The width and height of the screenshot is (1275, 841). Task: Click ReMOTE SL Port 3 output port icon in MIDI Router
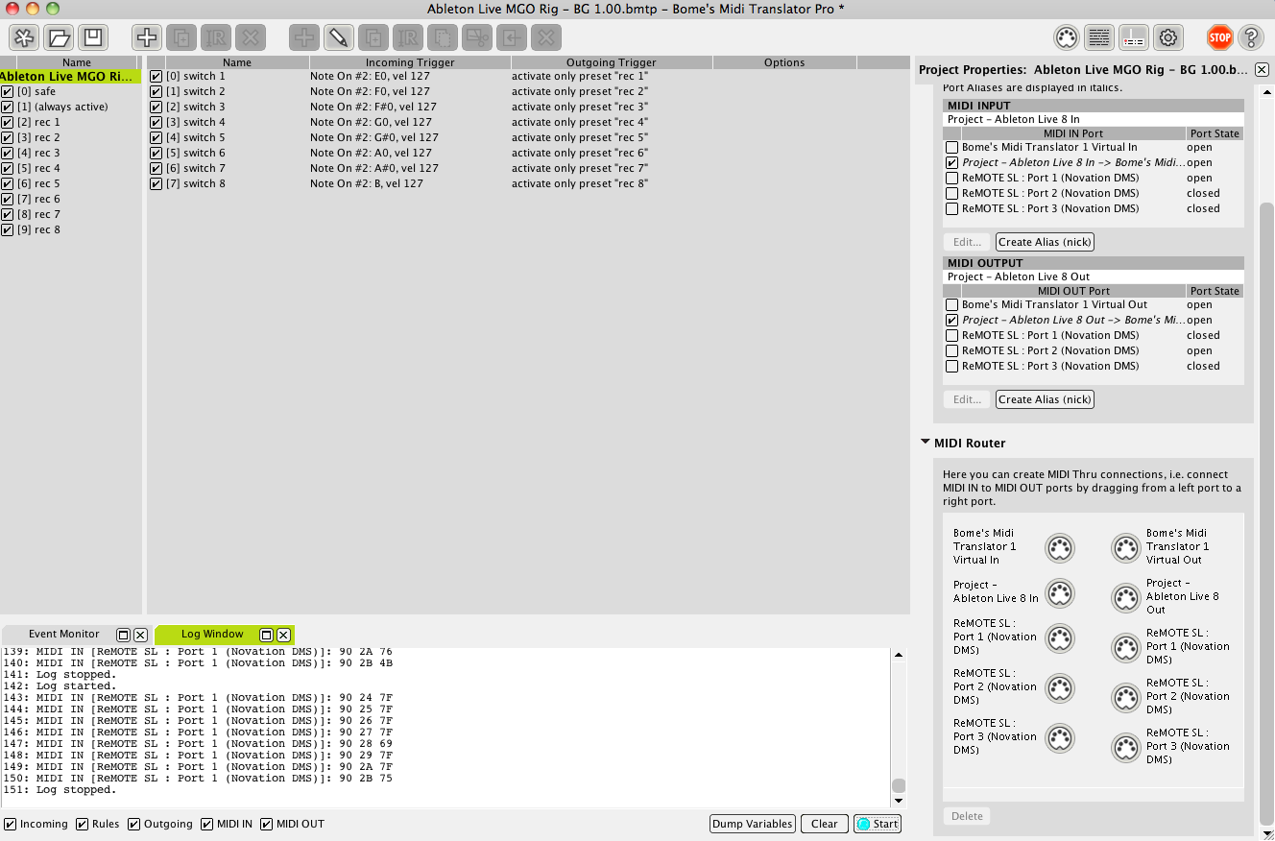[x=1126, y=748]
